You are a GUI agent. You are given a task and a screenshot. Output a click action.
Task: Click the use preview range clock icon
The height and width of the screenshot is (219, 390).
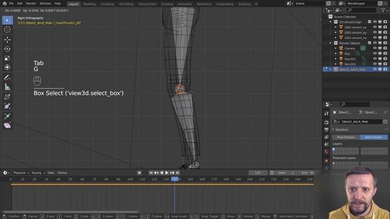coord(272,173)
